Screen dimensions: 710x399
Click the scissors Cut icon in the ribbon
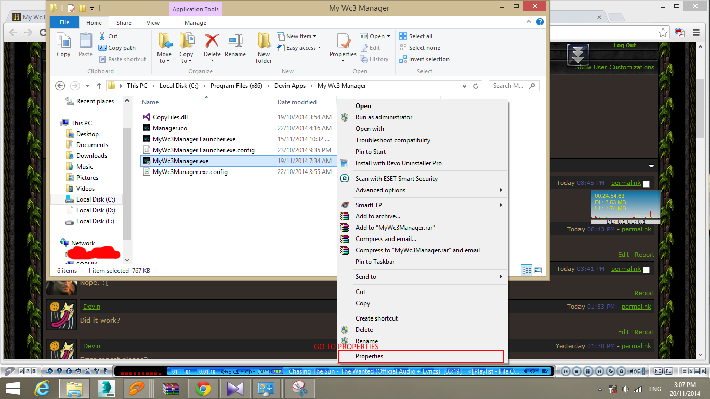pyautogui.click(x=103, y=36)
